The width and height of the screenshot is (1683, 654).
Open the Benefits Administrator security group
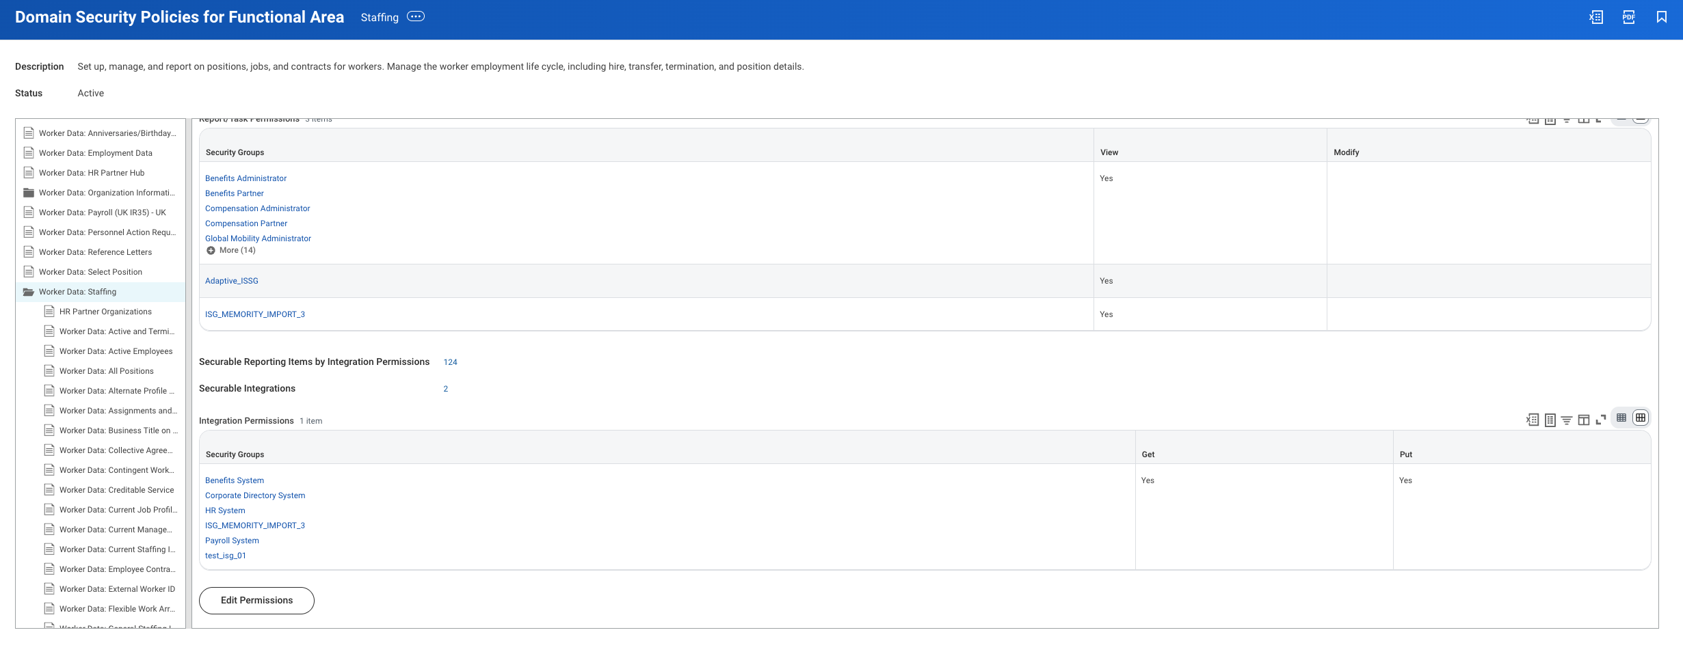tap(246, 178)
